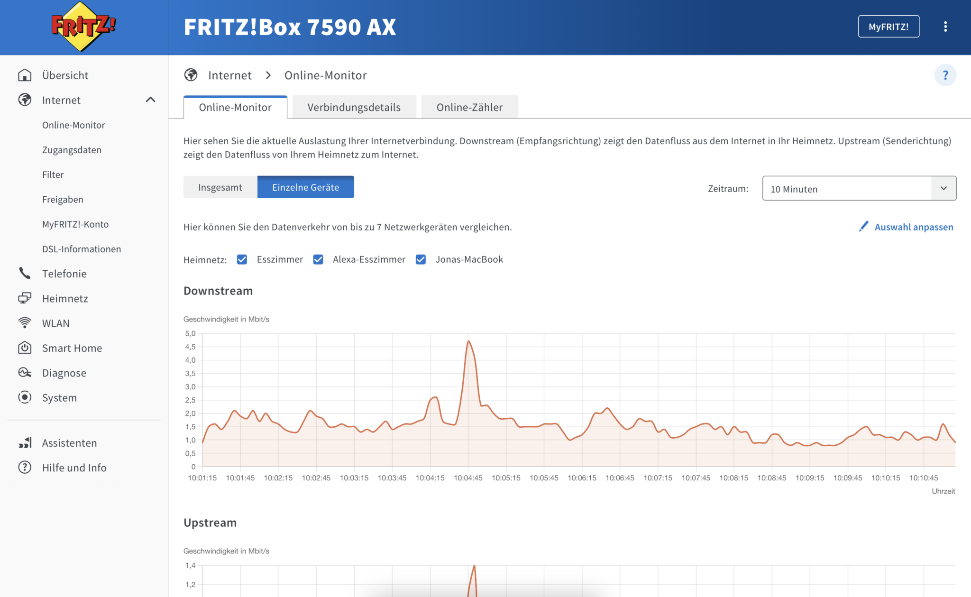Open the help question mark icon
Image resolution: width=971 pixels, height=597 pixels.
tap(946, 75)
